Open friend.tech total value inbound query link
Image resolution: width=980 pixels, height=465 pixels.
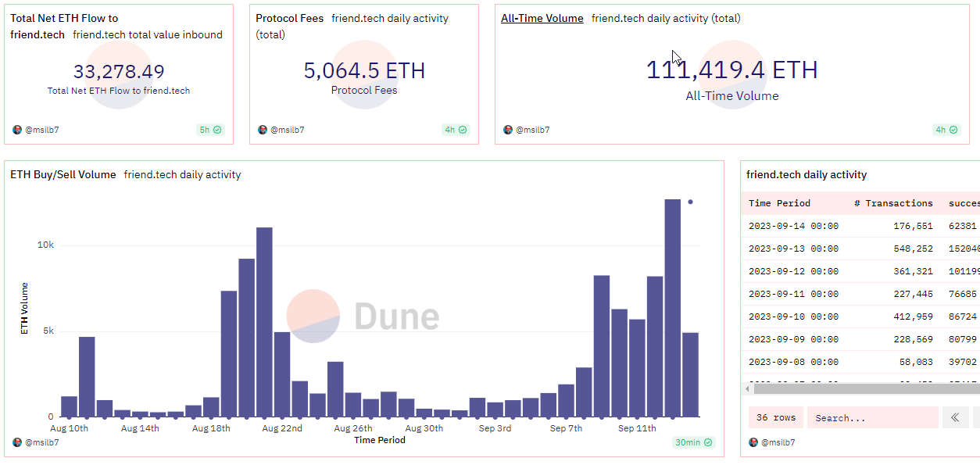148,34
